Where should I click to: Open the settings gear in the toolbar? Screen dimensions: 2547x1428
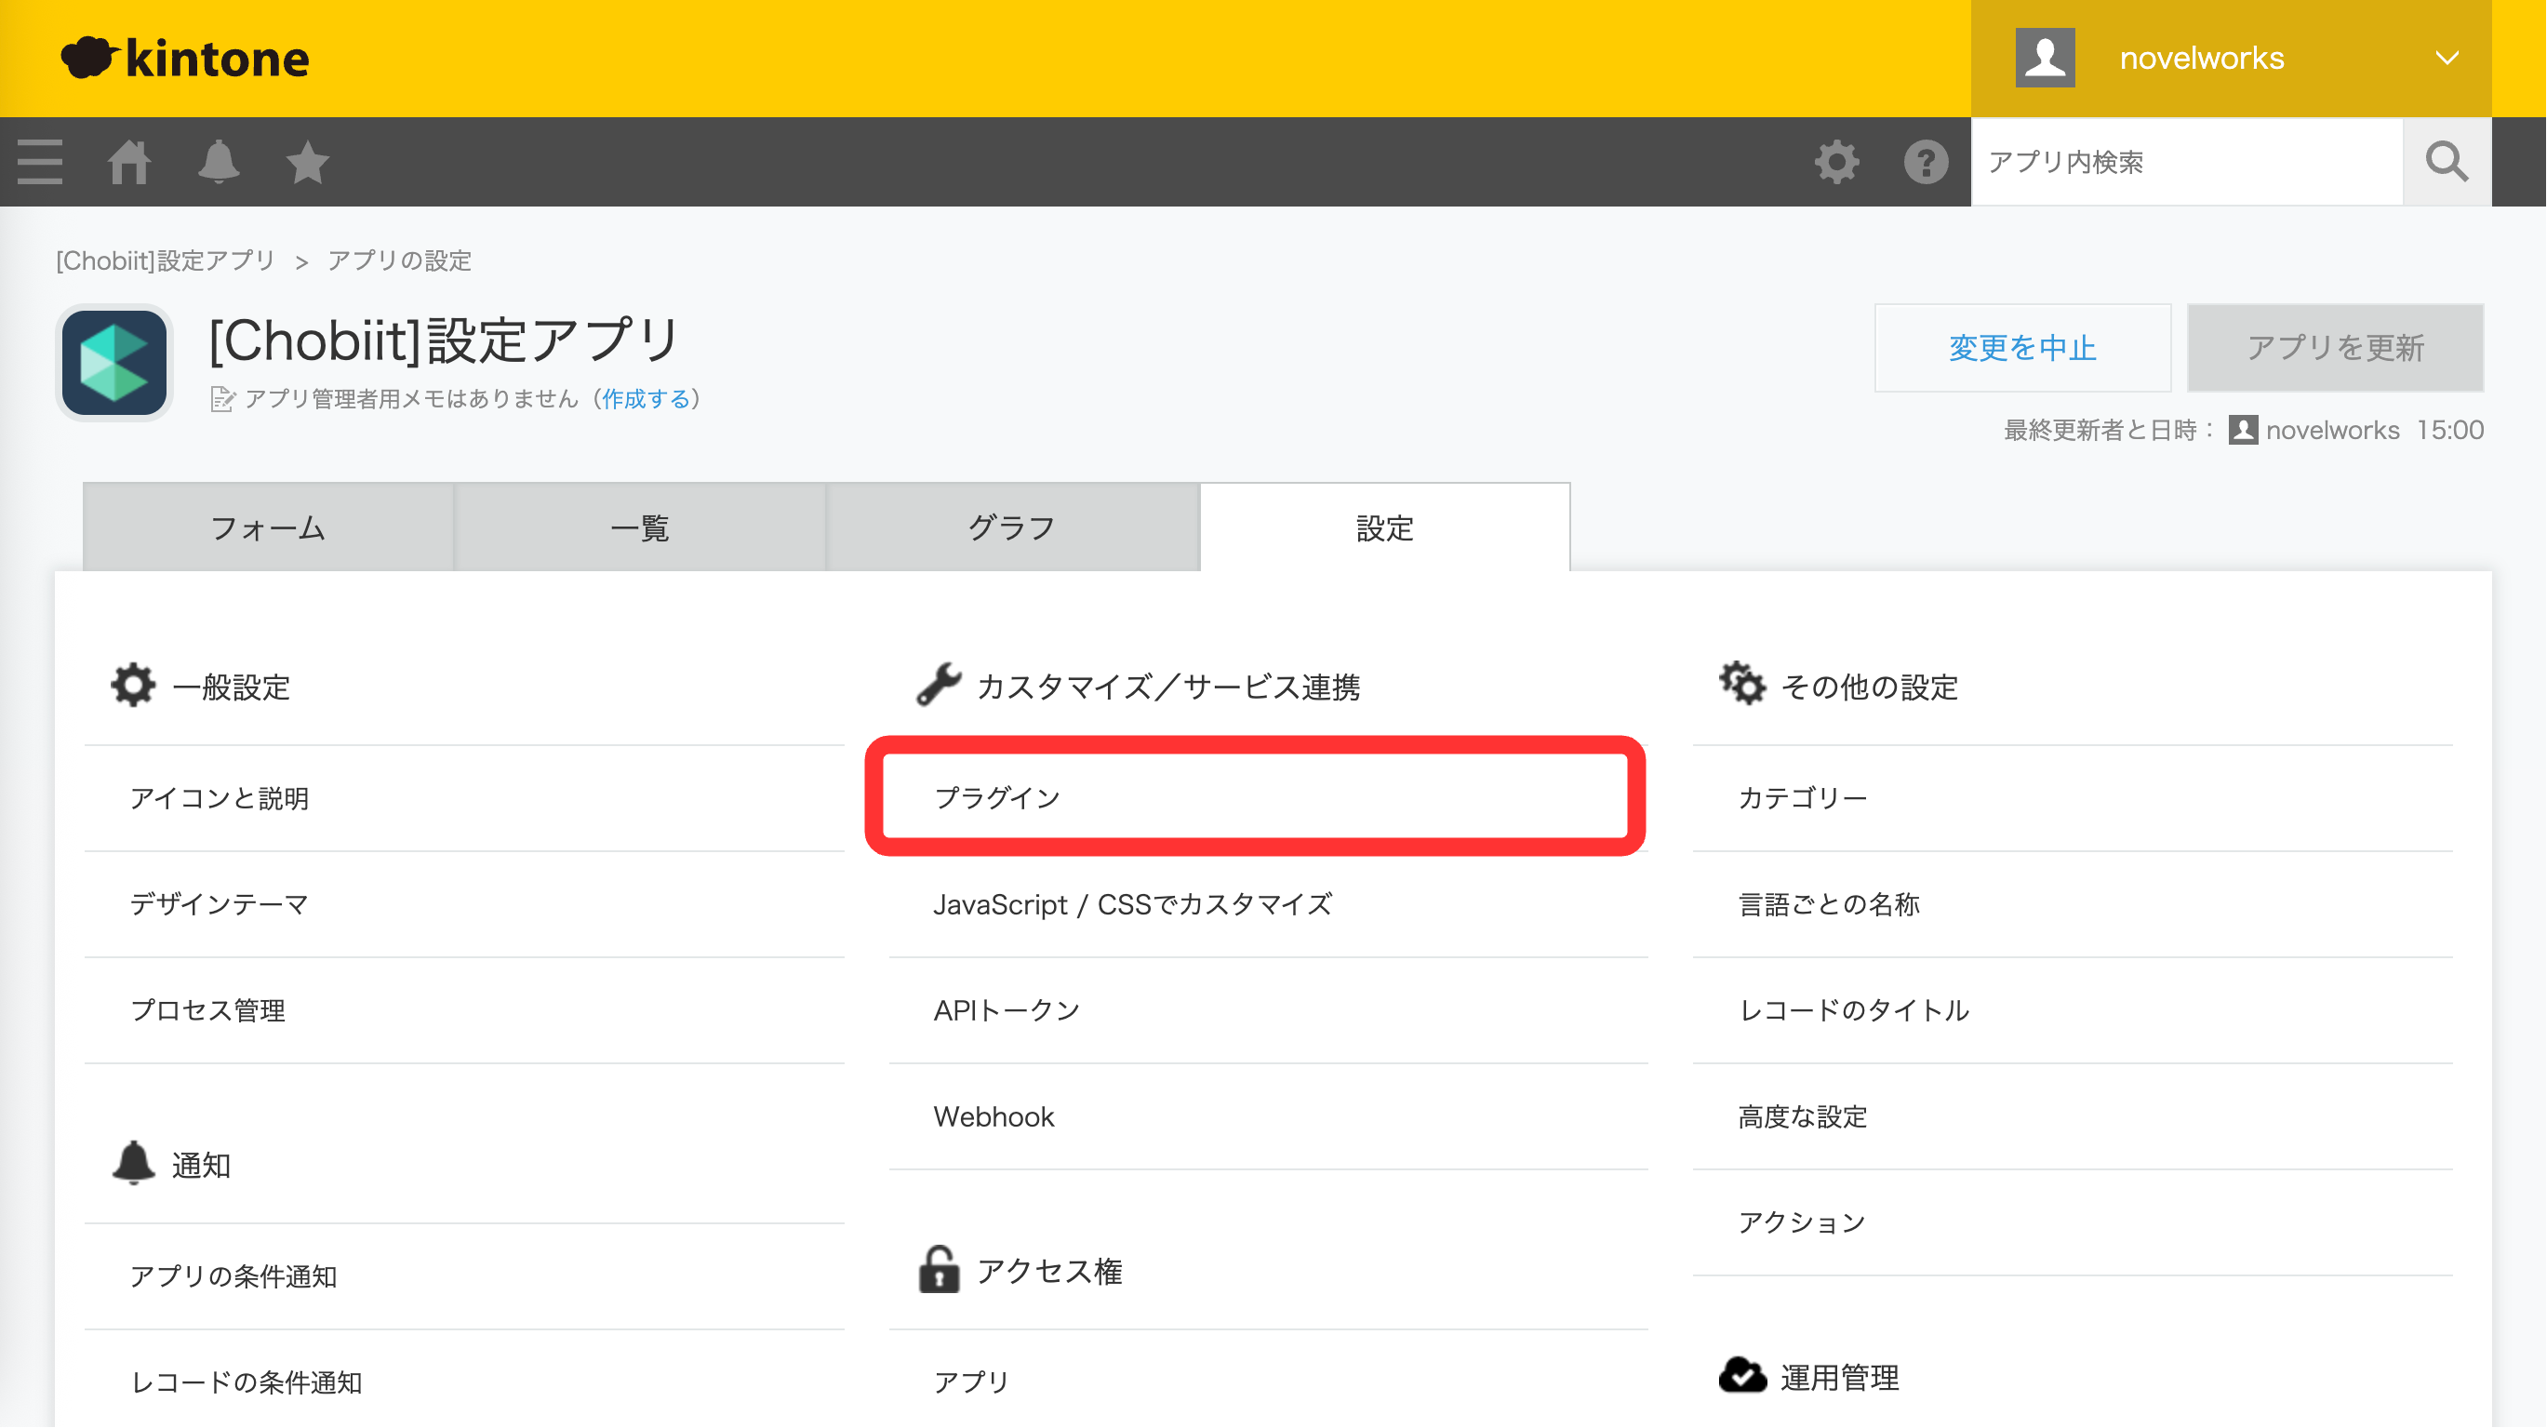point(1837,162)
